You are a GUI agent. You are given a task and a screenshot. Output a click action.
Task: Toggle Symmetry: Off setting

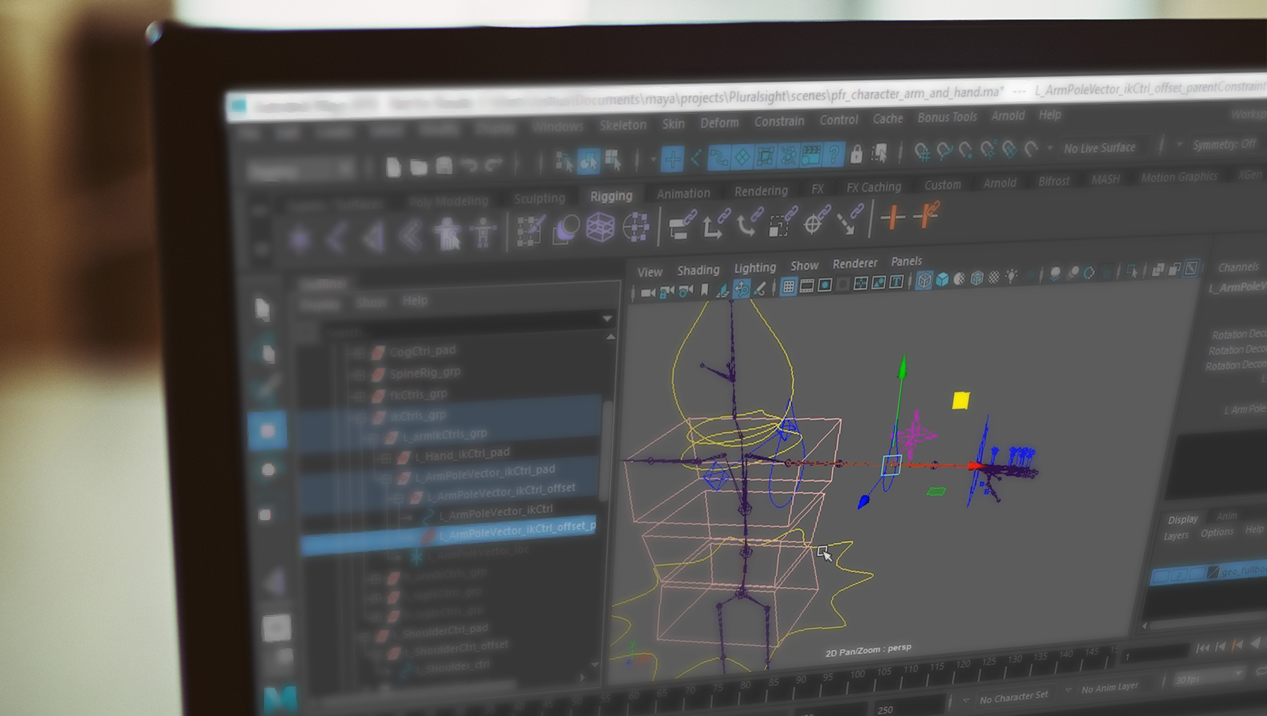[1223, 145]
